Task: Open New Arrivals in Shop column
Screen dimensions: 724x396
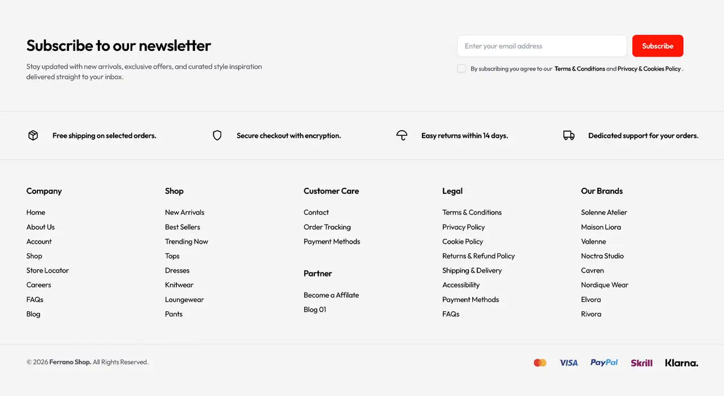Action: (x=184, y=212)
